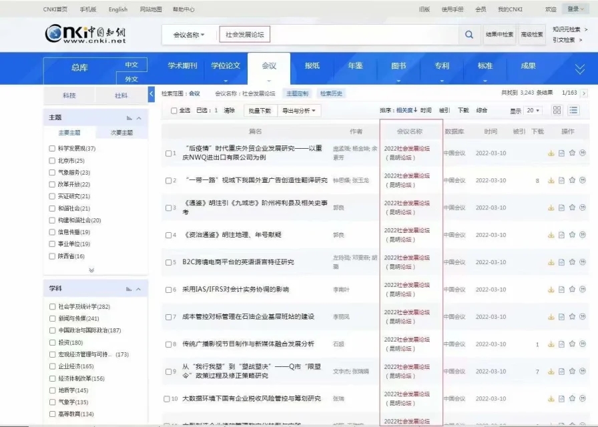Check 社会学及统计学(282) subject filter
The image size is (598, 427).
pyautogui.click(x=53, y=306)
